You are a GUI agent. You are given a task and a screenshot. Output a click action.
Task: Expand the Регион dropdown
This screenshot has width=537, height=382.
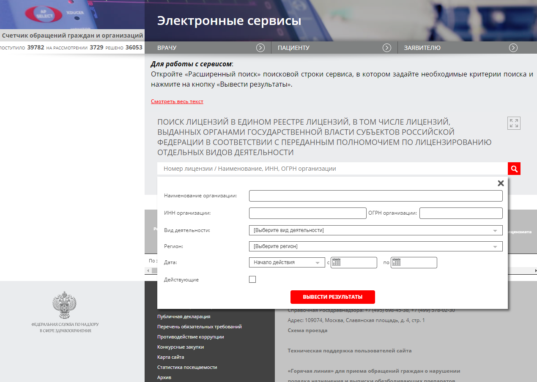(x=495, y=247)
